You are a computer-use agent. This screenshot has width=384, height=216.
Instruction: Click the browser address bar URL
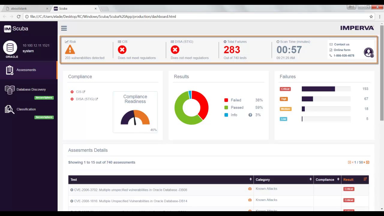(x=103, y=16)
